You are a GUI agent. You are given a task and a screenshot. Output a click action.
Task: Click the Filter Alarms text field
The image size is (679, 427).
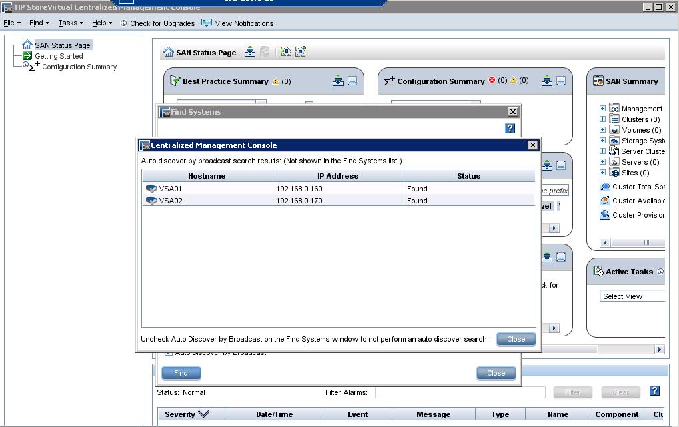coord(460,392)
